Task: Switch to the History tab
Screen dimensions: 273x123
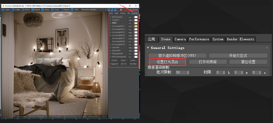Action: coord(123,13)
